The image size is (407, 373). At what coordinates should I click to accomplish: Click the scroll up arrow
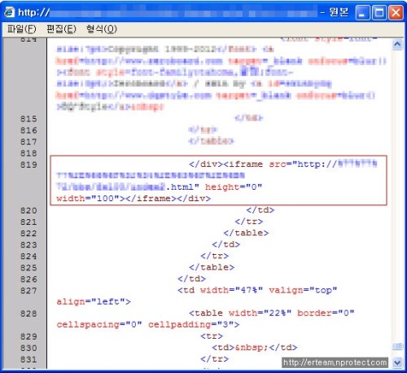pos(397,44)
